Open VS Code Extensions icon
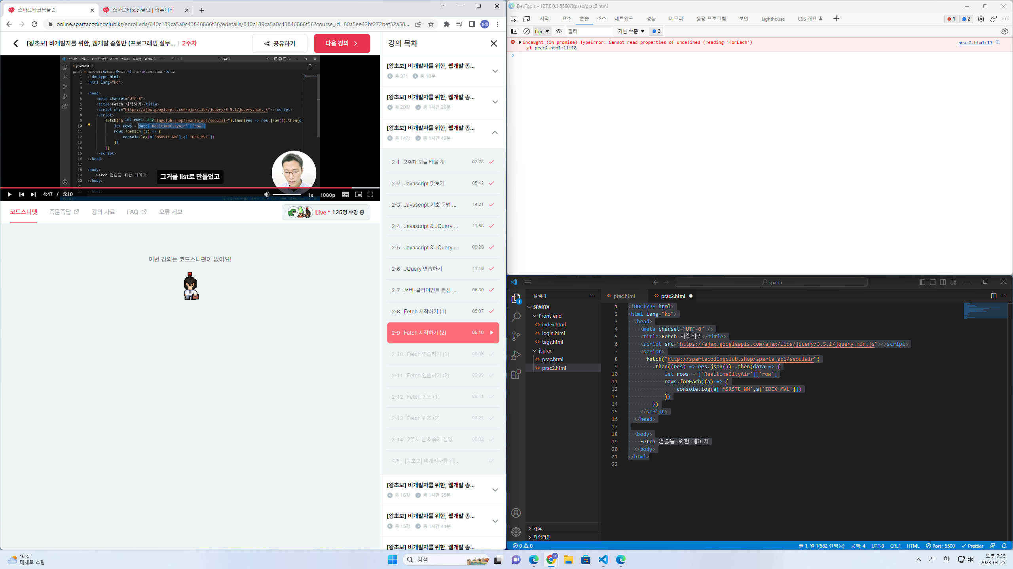Viewport: 1013px width, 569px height. coord(516,375)
